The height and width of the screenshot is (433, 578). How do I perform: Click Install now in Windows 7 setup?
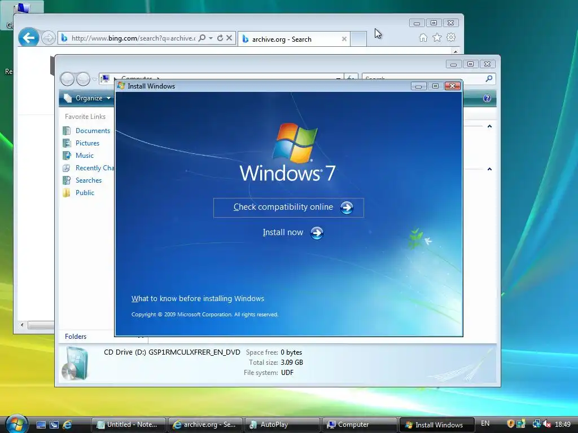coord(293,233)
